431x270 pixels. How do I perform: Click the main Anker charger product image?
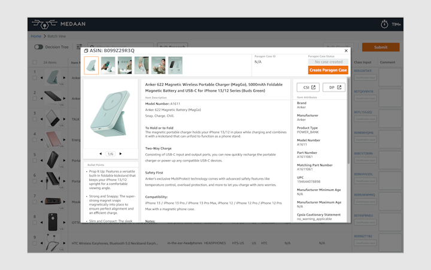click(110, 113)
